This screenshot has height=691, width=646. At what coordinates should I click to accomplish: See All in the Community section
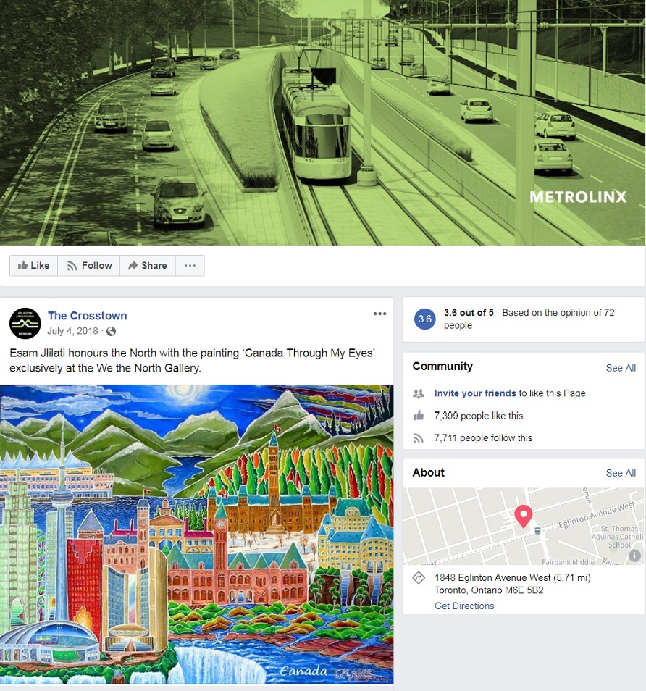point(621,368)
